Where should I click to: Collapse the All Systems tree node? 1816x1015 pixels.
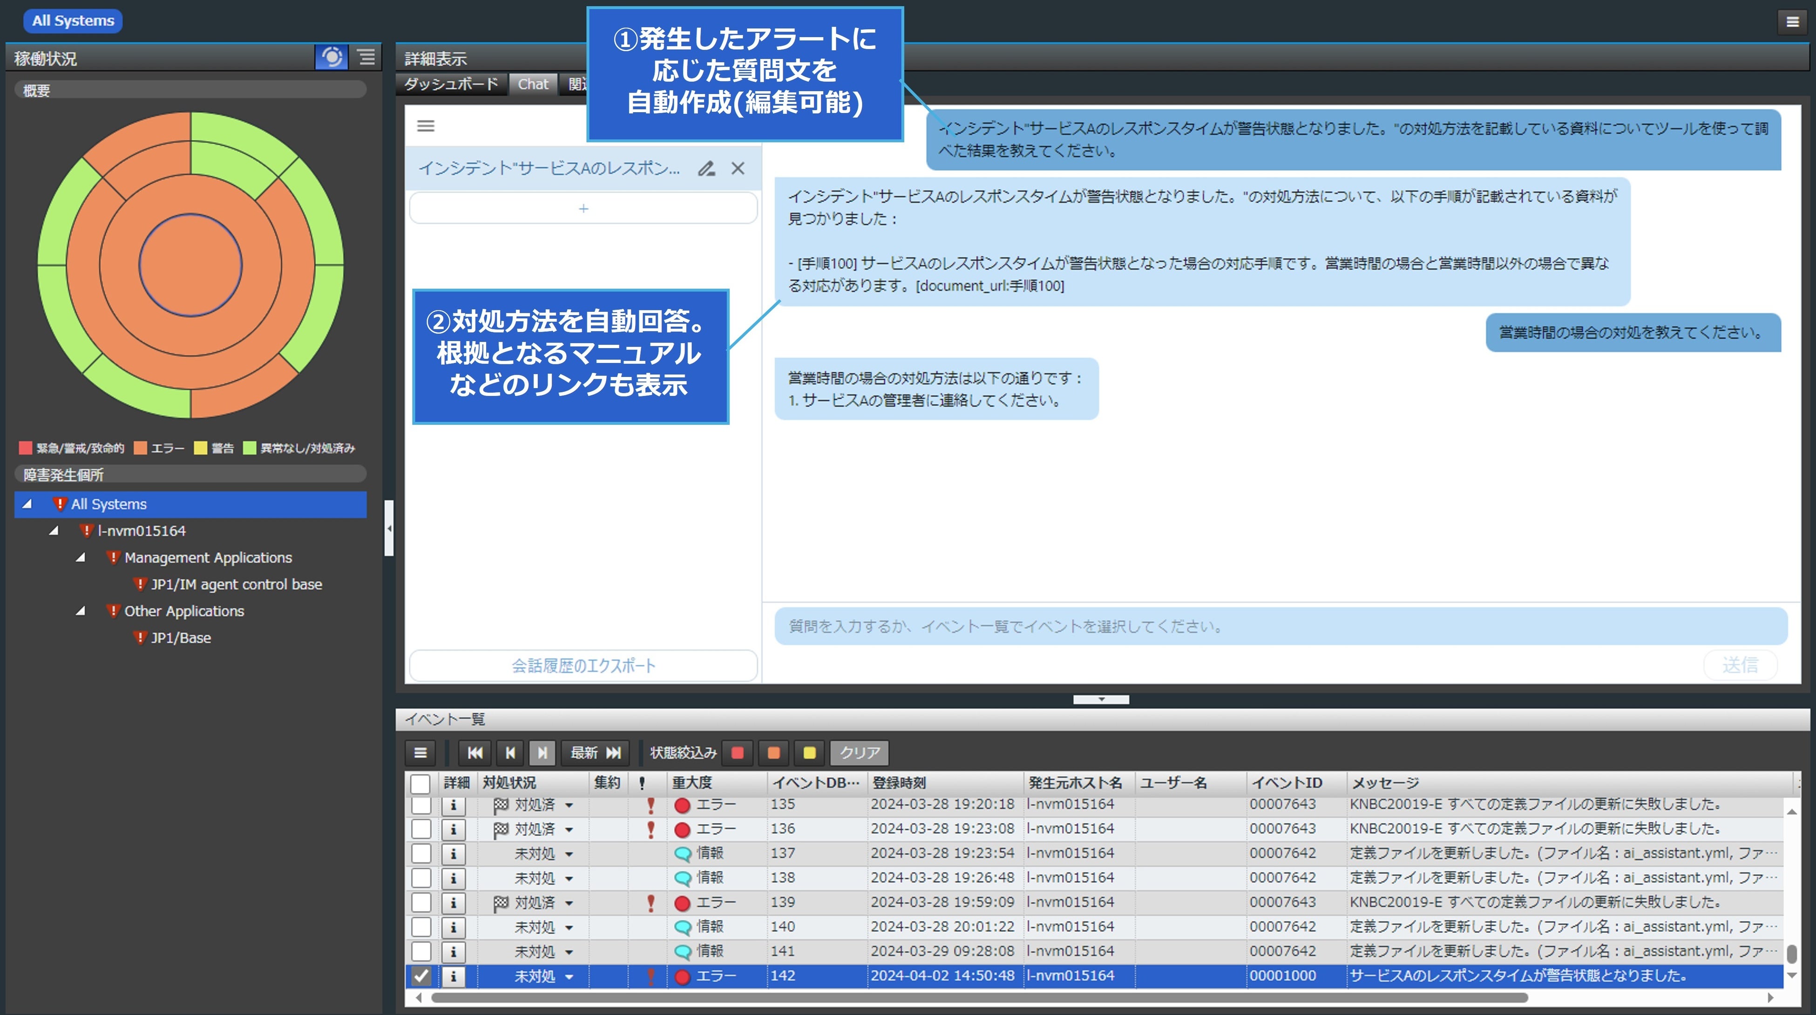pos(26,504)
